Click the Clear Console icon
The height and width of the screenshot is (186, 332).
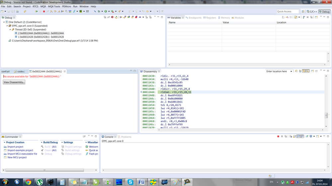pos(291,136)
